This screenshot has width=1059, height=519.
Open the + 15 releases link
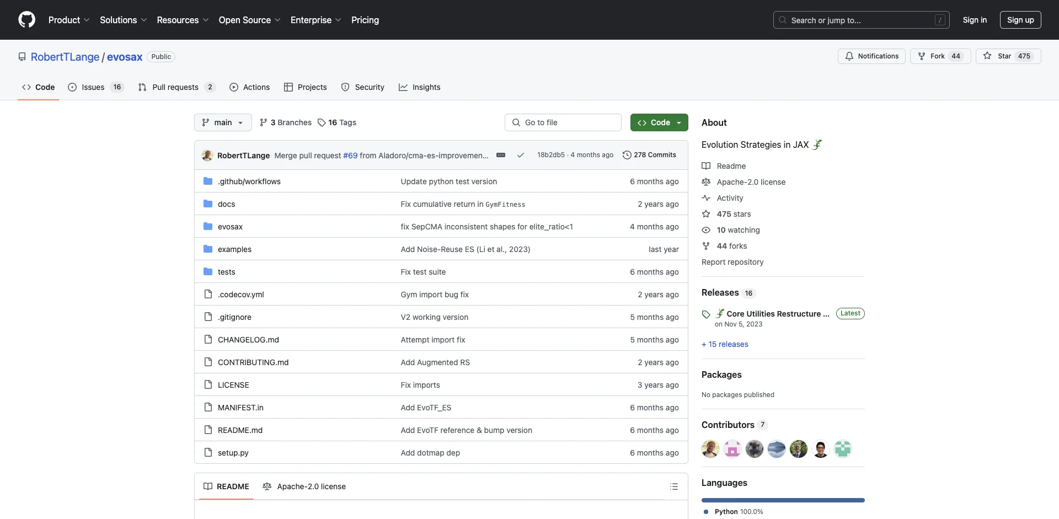pos(725,344)
